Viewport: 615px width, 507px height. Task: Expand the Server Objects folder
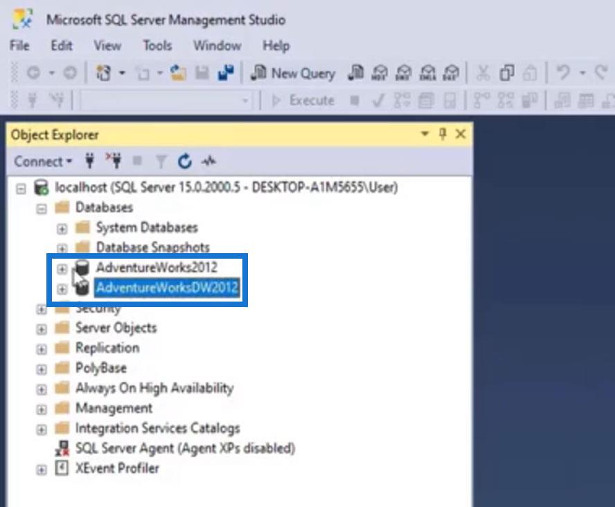click(41, 329)
